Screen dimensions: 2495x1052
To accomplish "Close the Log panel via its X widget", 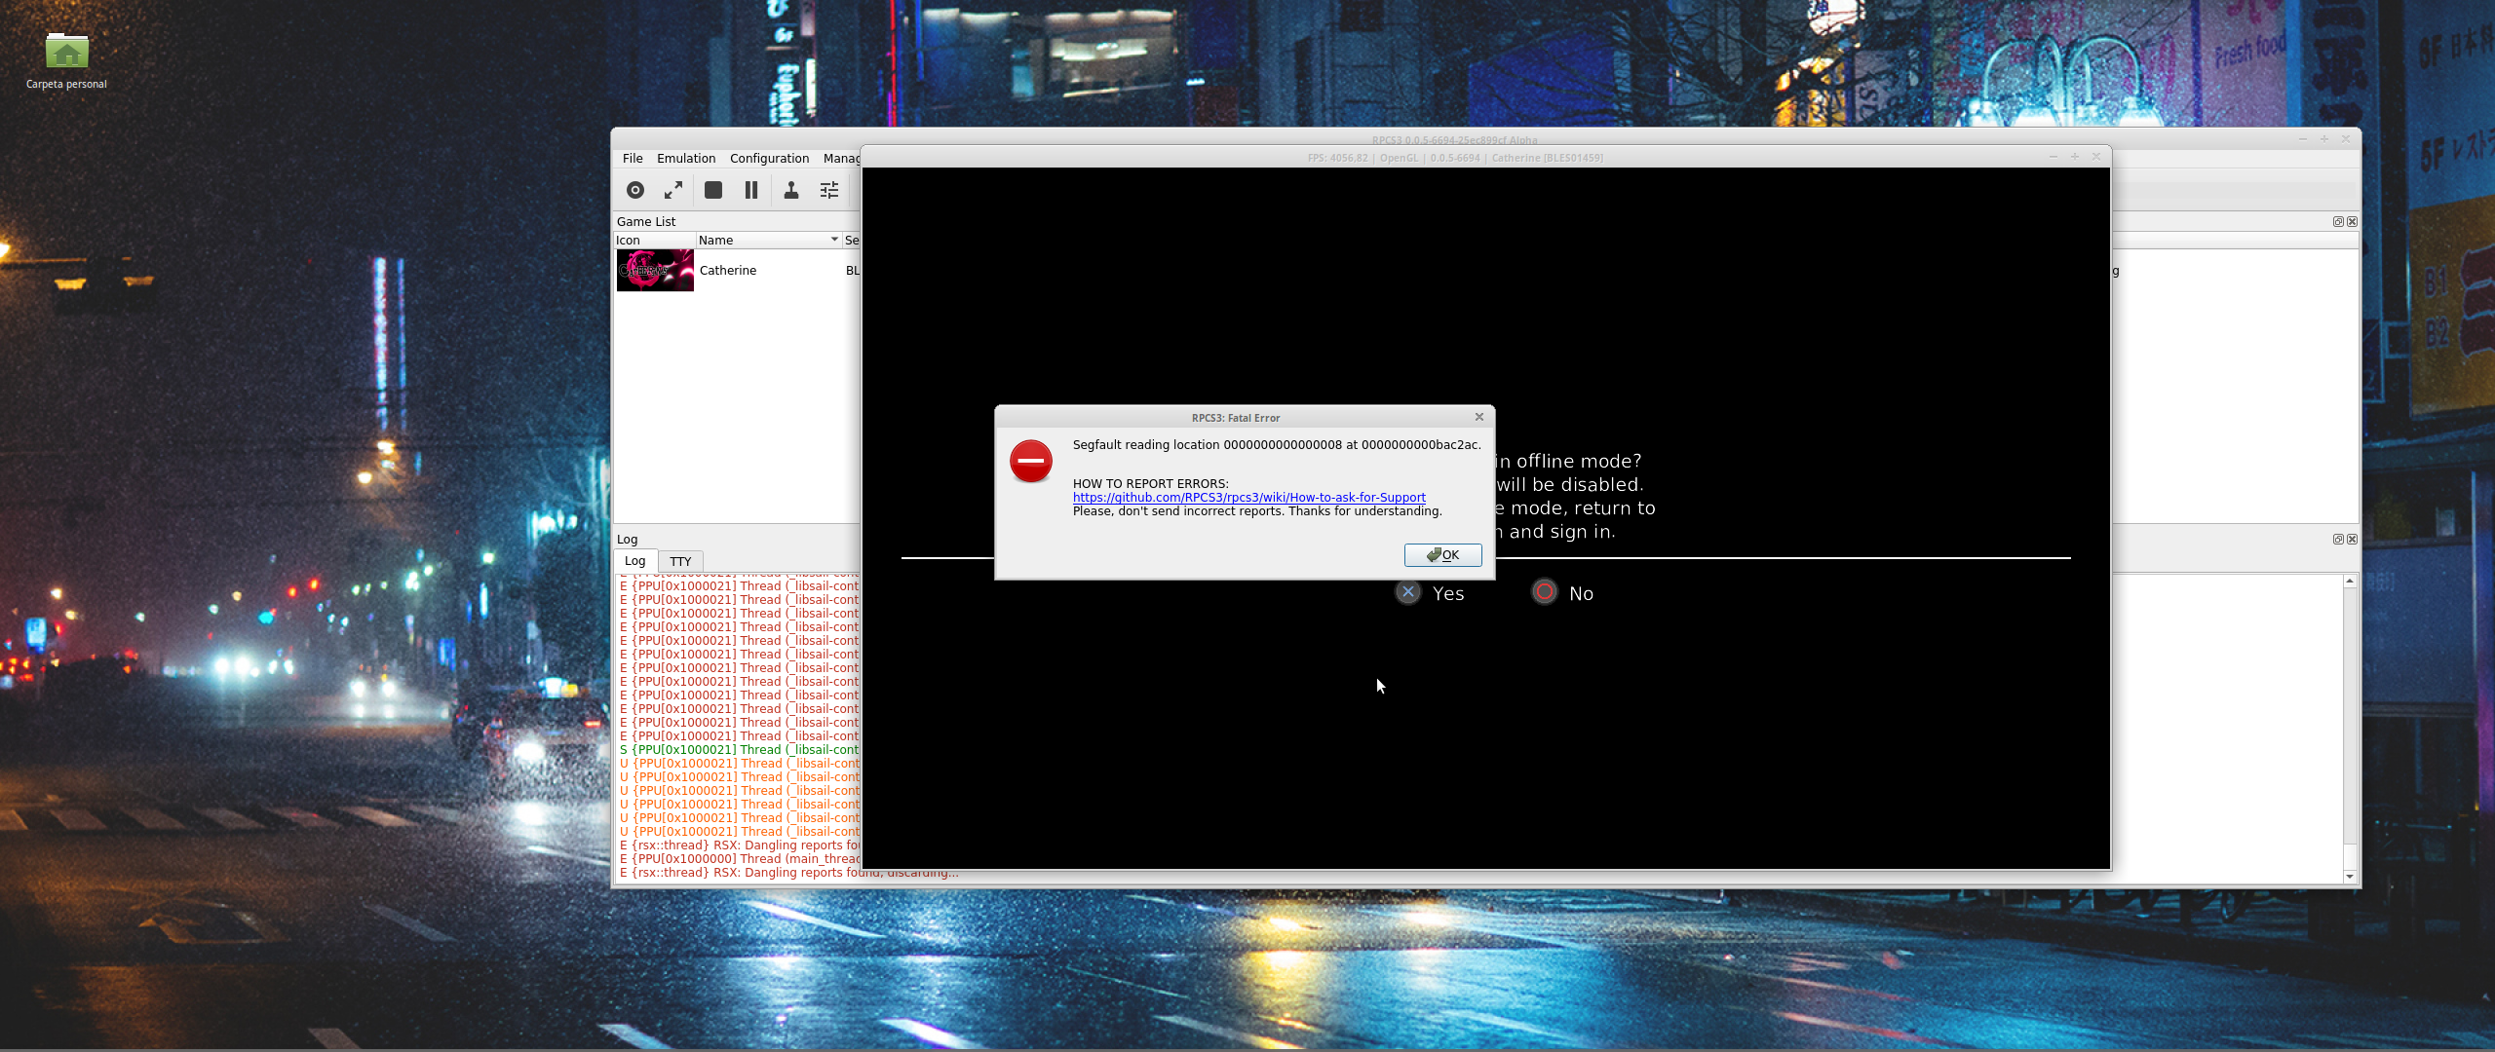I will tap(2352, 539).
